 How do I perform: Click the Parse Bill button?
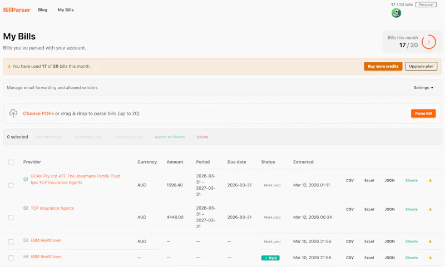tap(423, 113)
